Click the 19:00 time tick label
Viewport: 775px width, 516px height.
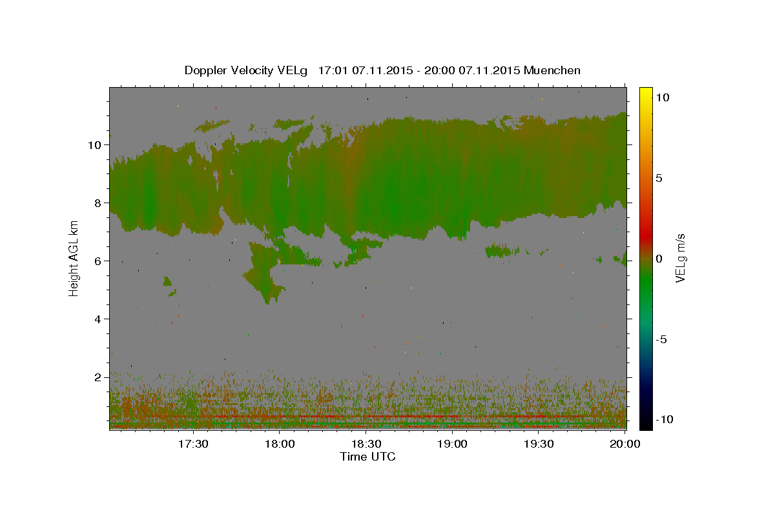[x=453, y=444]
